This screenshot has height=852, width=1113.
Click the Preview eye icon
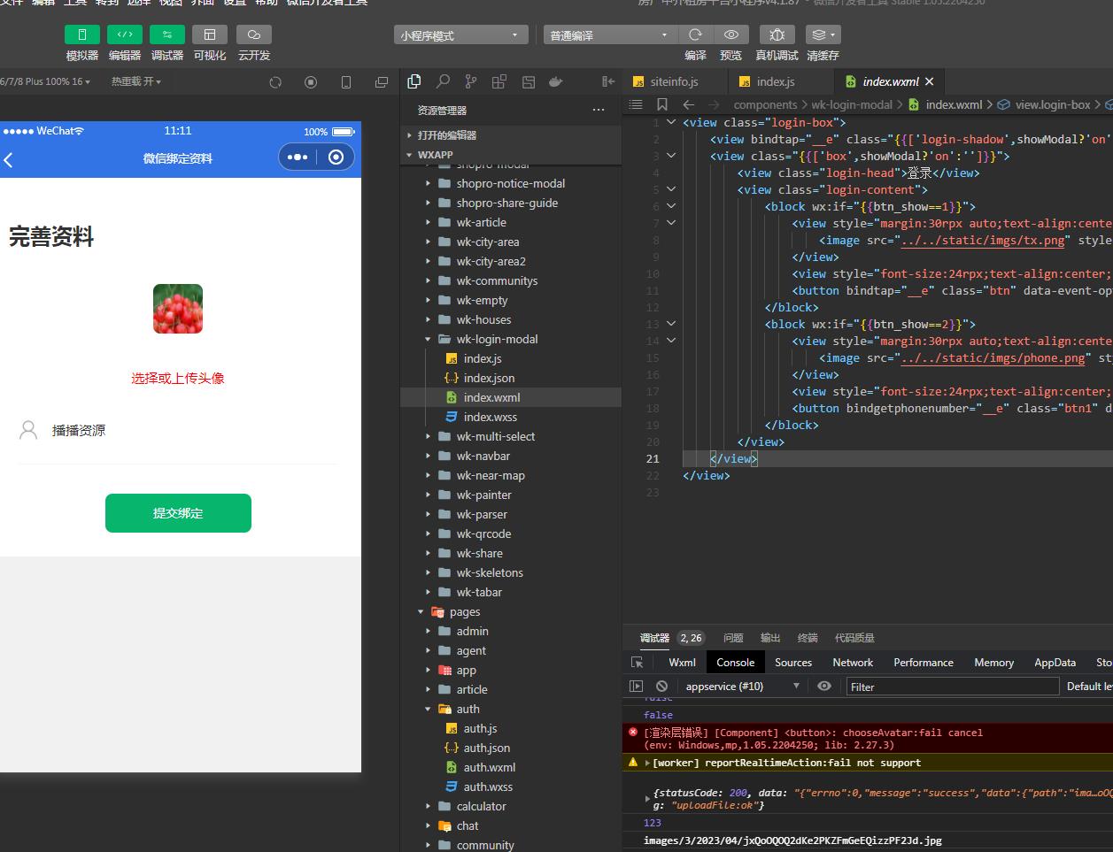[731, 35]
